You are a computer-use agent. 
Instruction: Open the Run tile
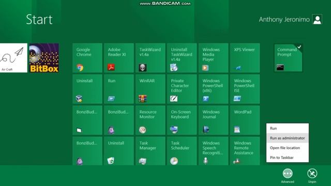pyautogui.click(x=119, y=89)
